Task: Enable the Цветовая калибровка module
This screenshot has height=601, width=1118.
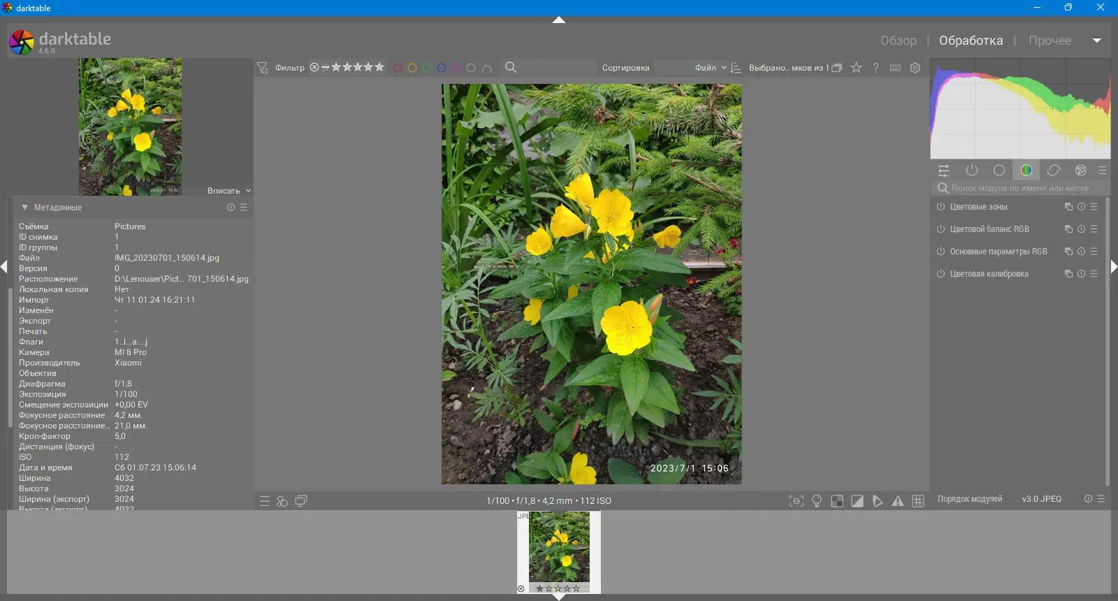Action: (941, 274)
